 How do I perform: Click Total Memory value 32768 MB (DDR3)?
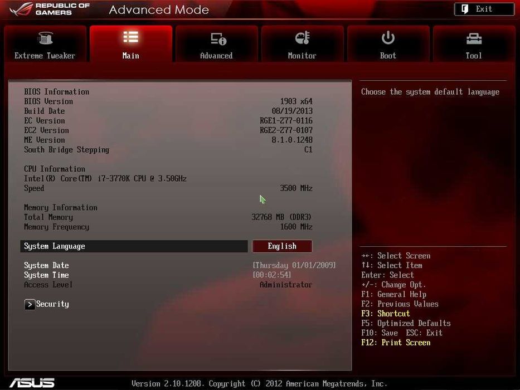(281, 217)
